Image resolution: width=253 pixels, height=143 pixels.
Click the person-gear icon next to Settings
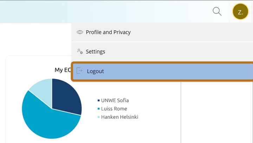80,51
